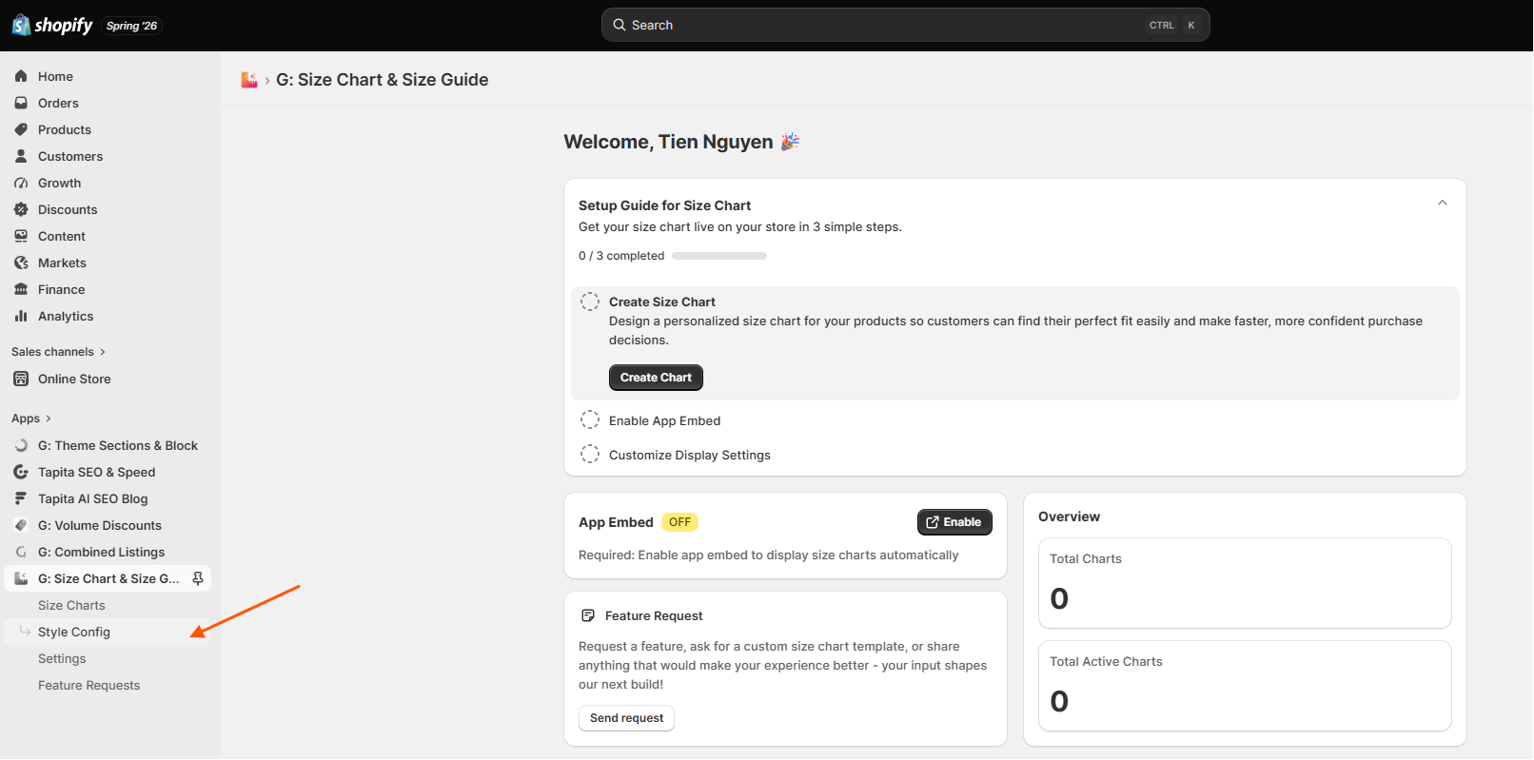The height and width of the screenshot is (760, 1534).
Task: Click the Spring '26 edition badge
Action: click(x=131, y=26)
